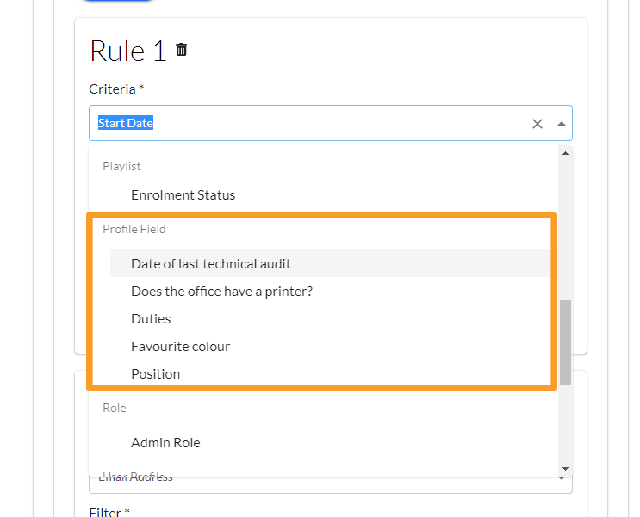Image resolution: width=640 pixels, height=517 pixels.
Task: Choose the Admin Role option
Action: pyautogui.click(x=165, y=443)
